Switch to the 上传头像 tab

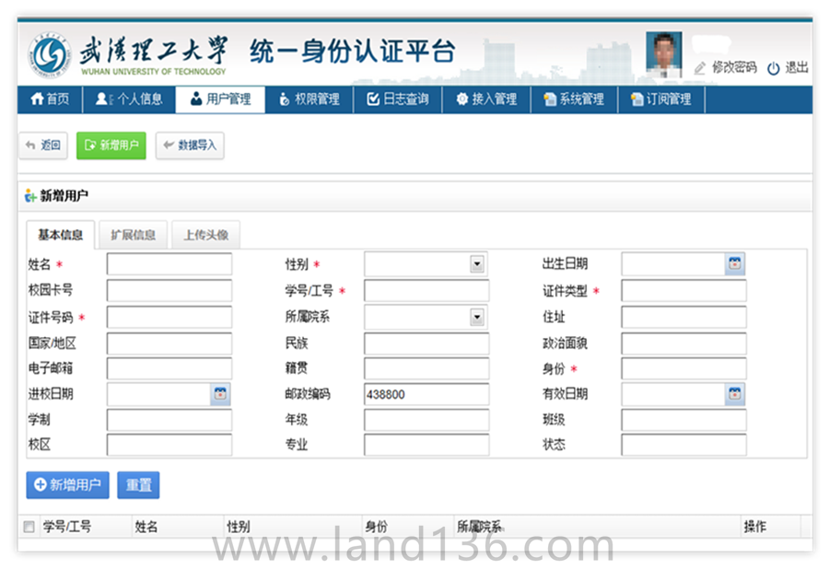coord(205,235)
